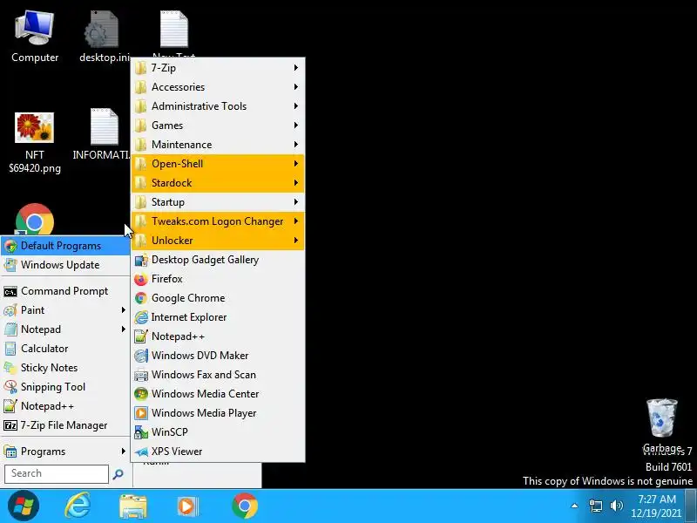Select the NFT $69420.png image icon

pyautogui.click(x=35, y=142)
